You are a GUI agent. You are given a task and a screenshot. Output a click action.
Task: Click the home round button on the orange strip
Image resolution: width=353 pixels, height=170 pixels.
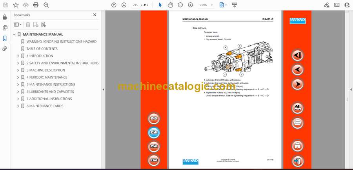click(297, 145)
